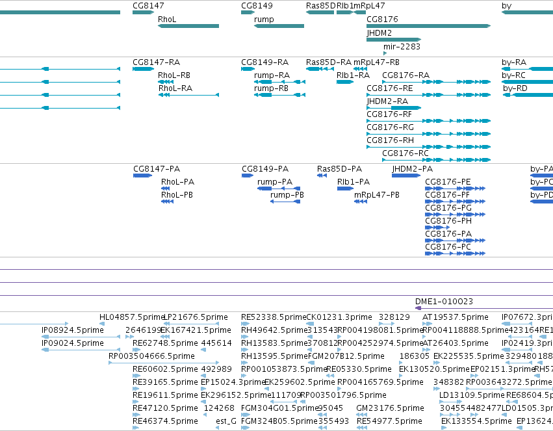The width and height of the screenshot is (553, 431).
Task: Select EST IP08924.5prime
Action: (81, 337)
